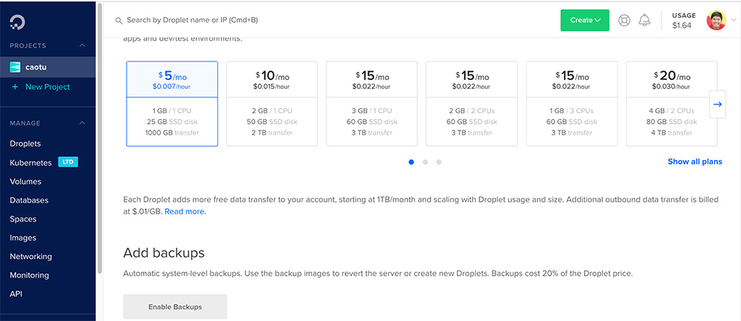Viewport: 741px width, 321px height.
Task: Open the Show all plans link
Action: (x=694, y=162)
